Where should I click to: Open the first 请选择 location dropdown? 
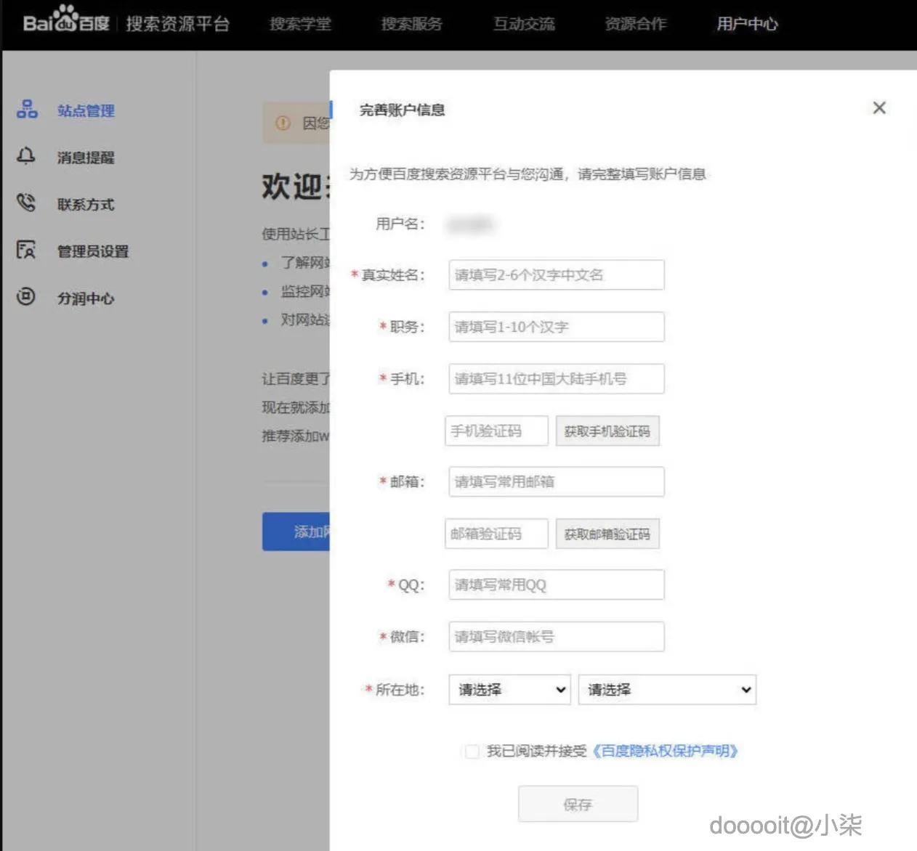pos(509,690)
